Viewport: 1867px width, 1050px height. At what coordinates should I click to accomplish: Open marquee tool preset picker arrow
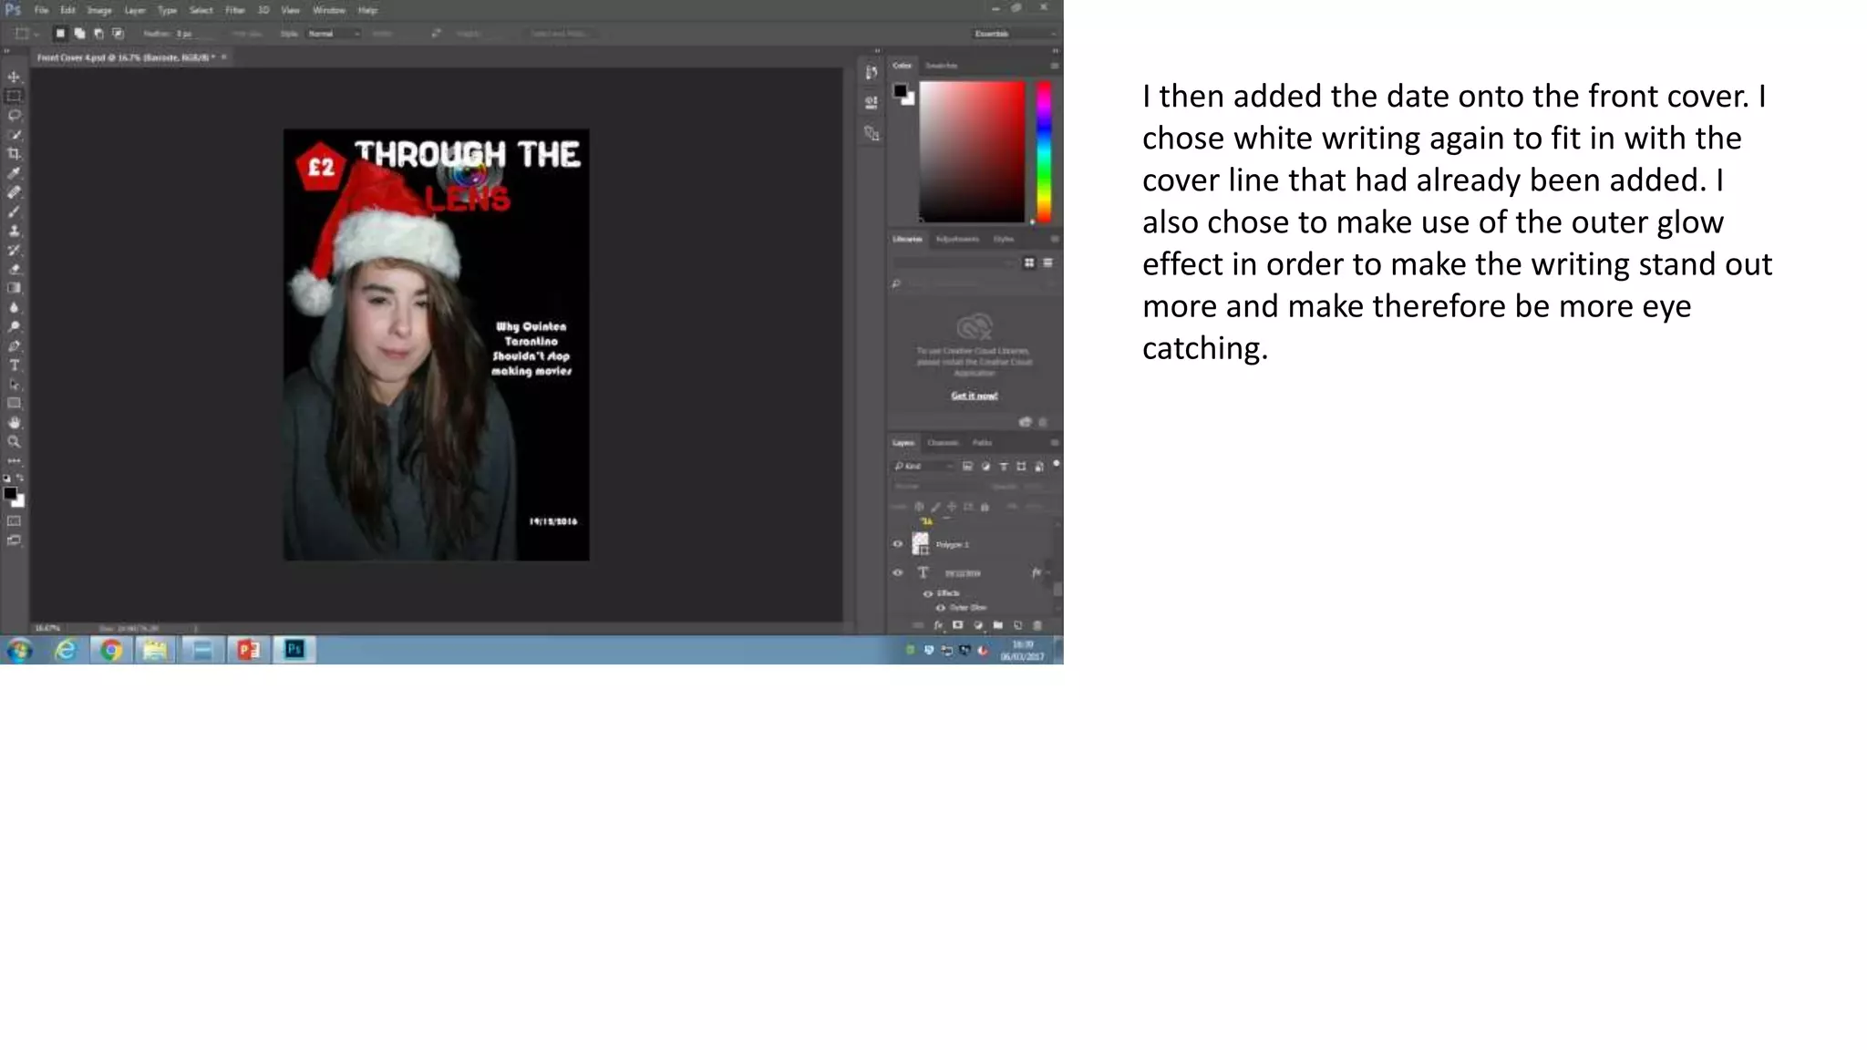coord(36,34)
